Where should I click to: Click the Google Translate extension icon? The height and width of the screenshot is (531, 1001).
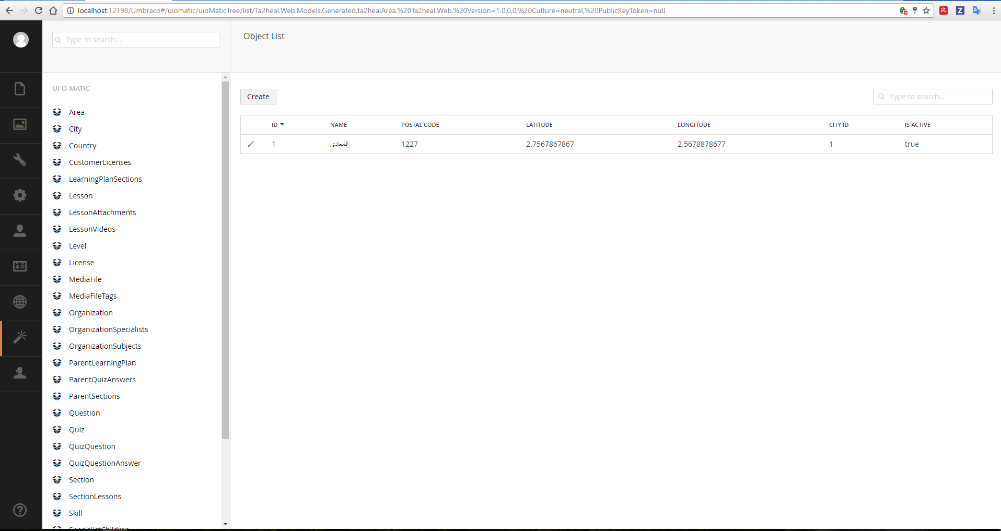(x=976, y=10)
